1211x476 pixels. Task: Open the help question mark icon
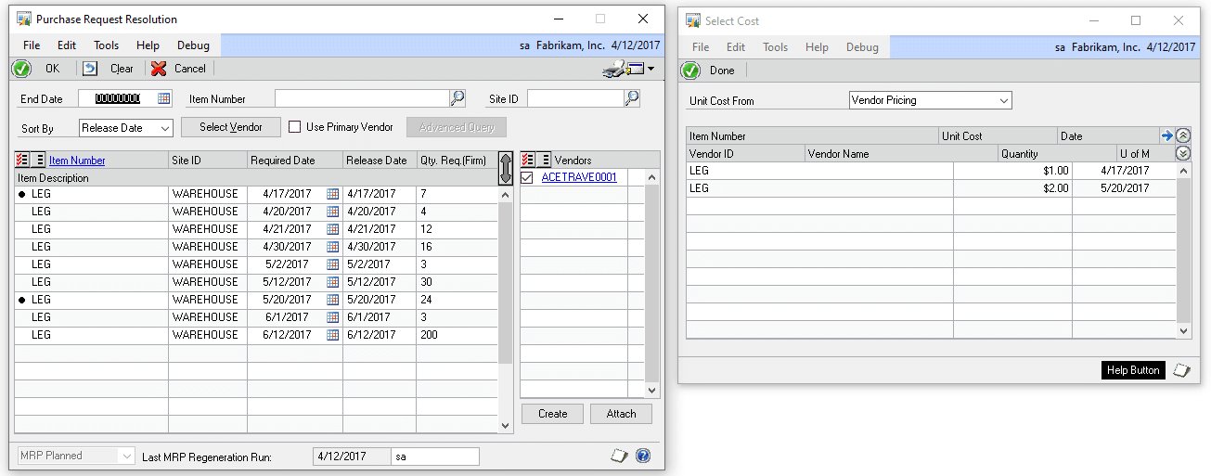click(x=643, y=456)
